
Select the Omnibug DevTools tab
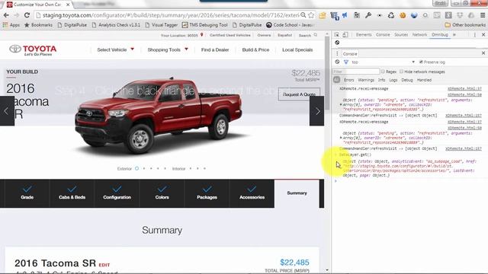pyautogui.click(x=439, y=35)
